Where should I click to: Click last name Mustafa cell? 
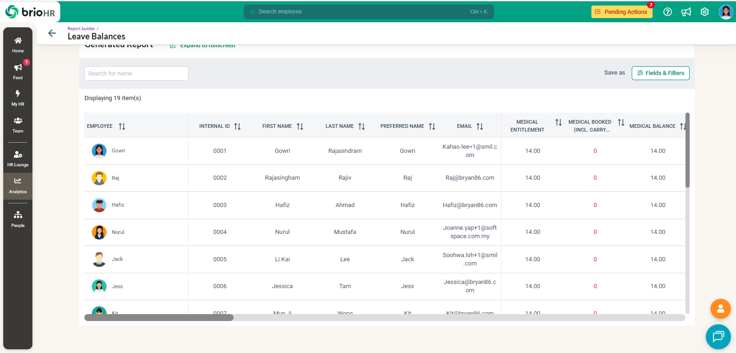pos(345,232)
